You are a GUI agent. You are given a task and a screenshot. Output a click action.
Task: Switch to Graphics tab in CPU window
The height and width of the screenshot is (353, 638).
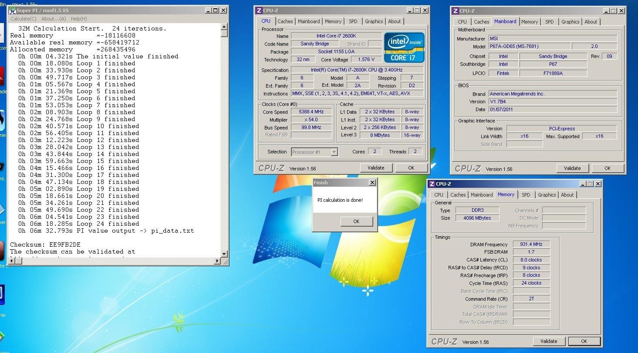(374, 21)
